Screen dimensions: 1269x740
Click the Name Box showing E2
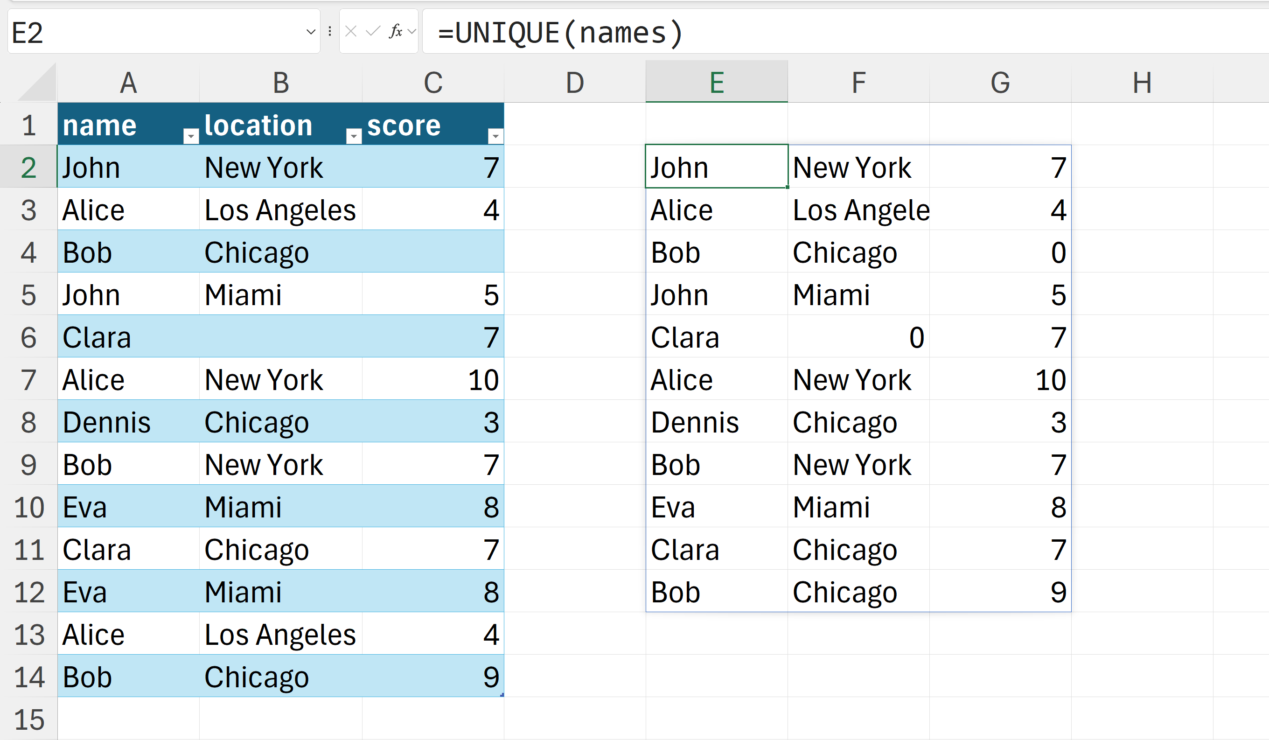(x=151, y=33)
